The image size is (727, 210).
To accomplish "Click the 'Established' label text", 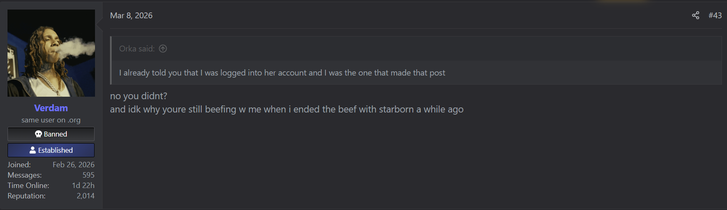I will (x=55, y=150).
